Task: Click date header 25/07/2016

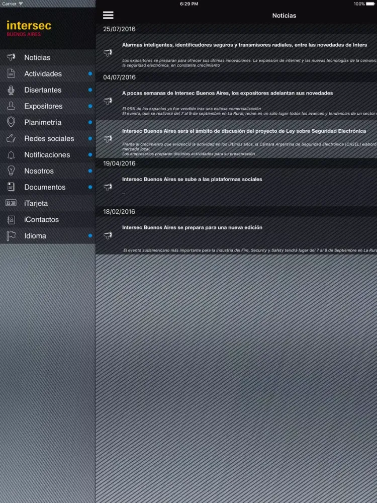Action: [119, 29]
